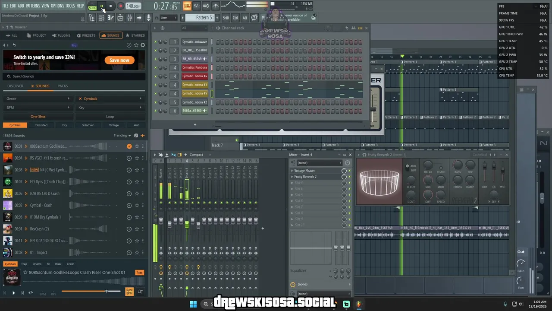Play the sound in the preview player
Screen dimensions: 552x311
(13, 293)
